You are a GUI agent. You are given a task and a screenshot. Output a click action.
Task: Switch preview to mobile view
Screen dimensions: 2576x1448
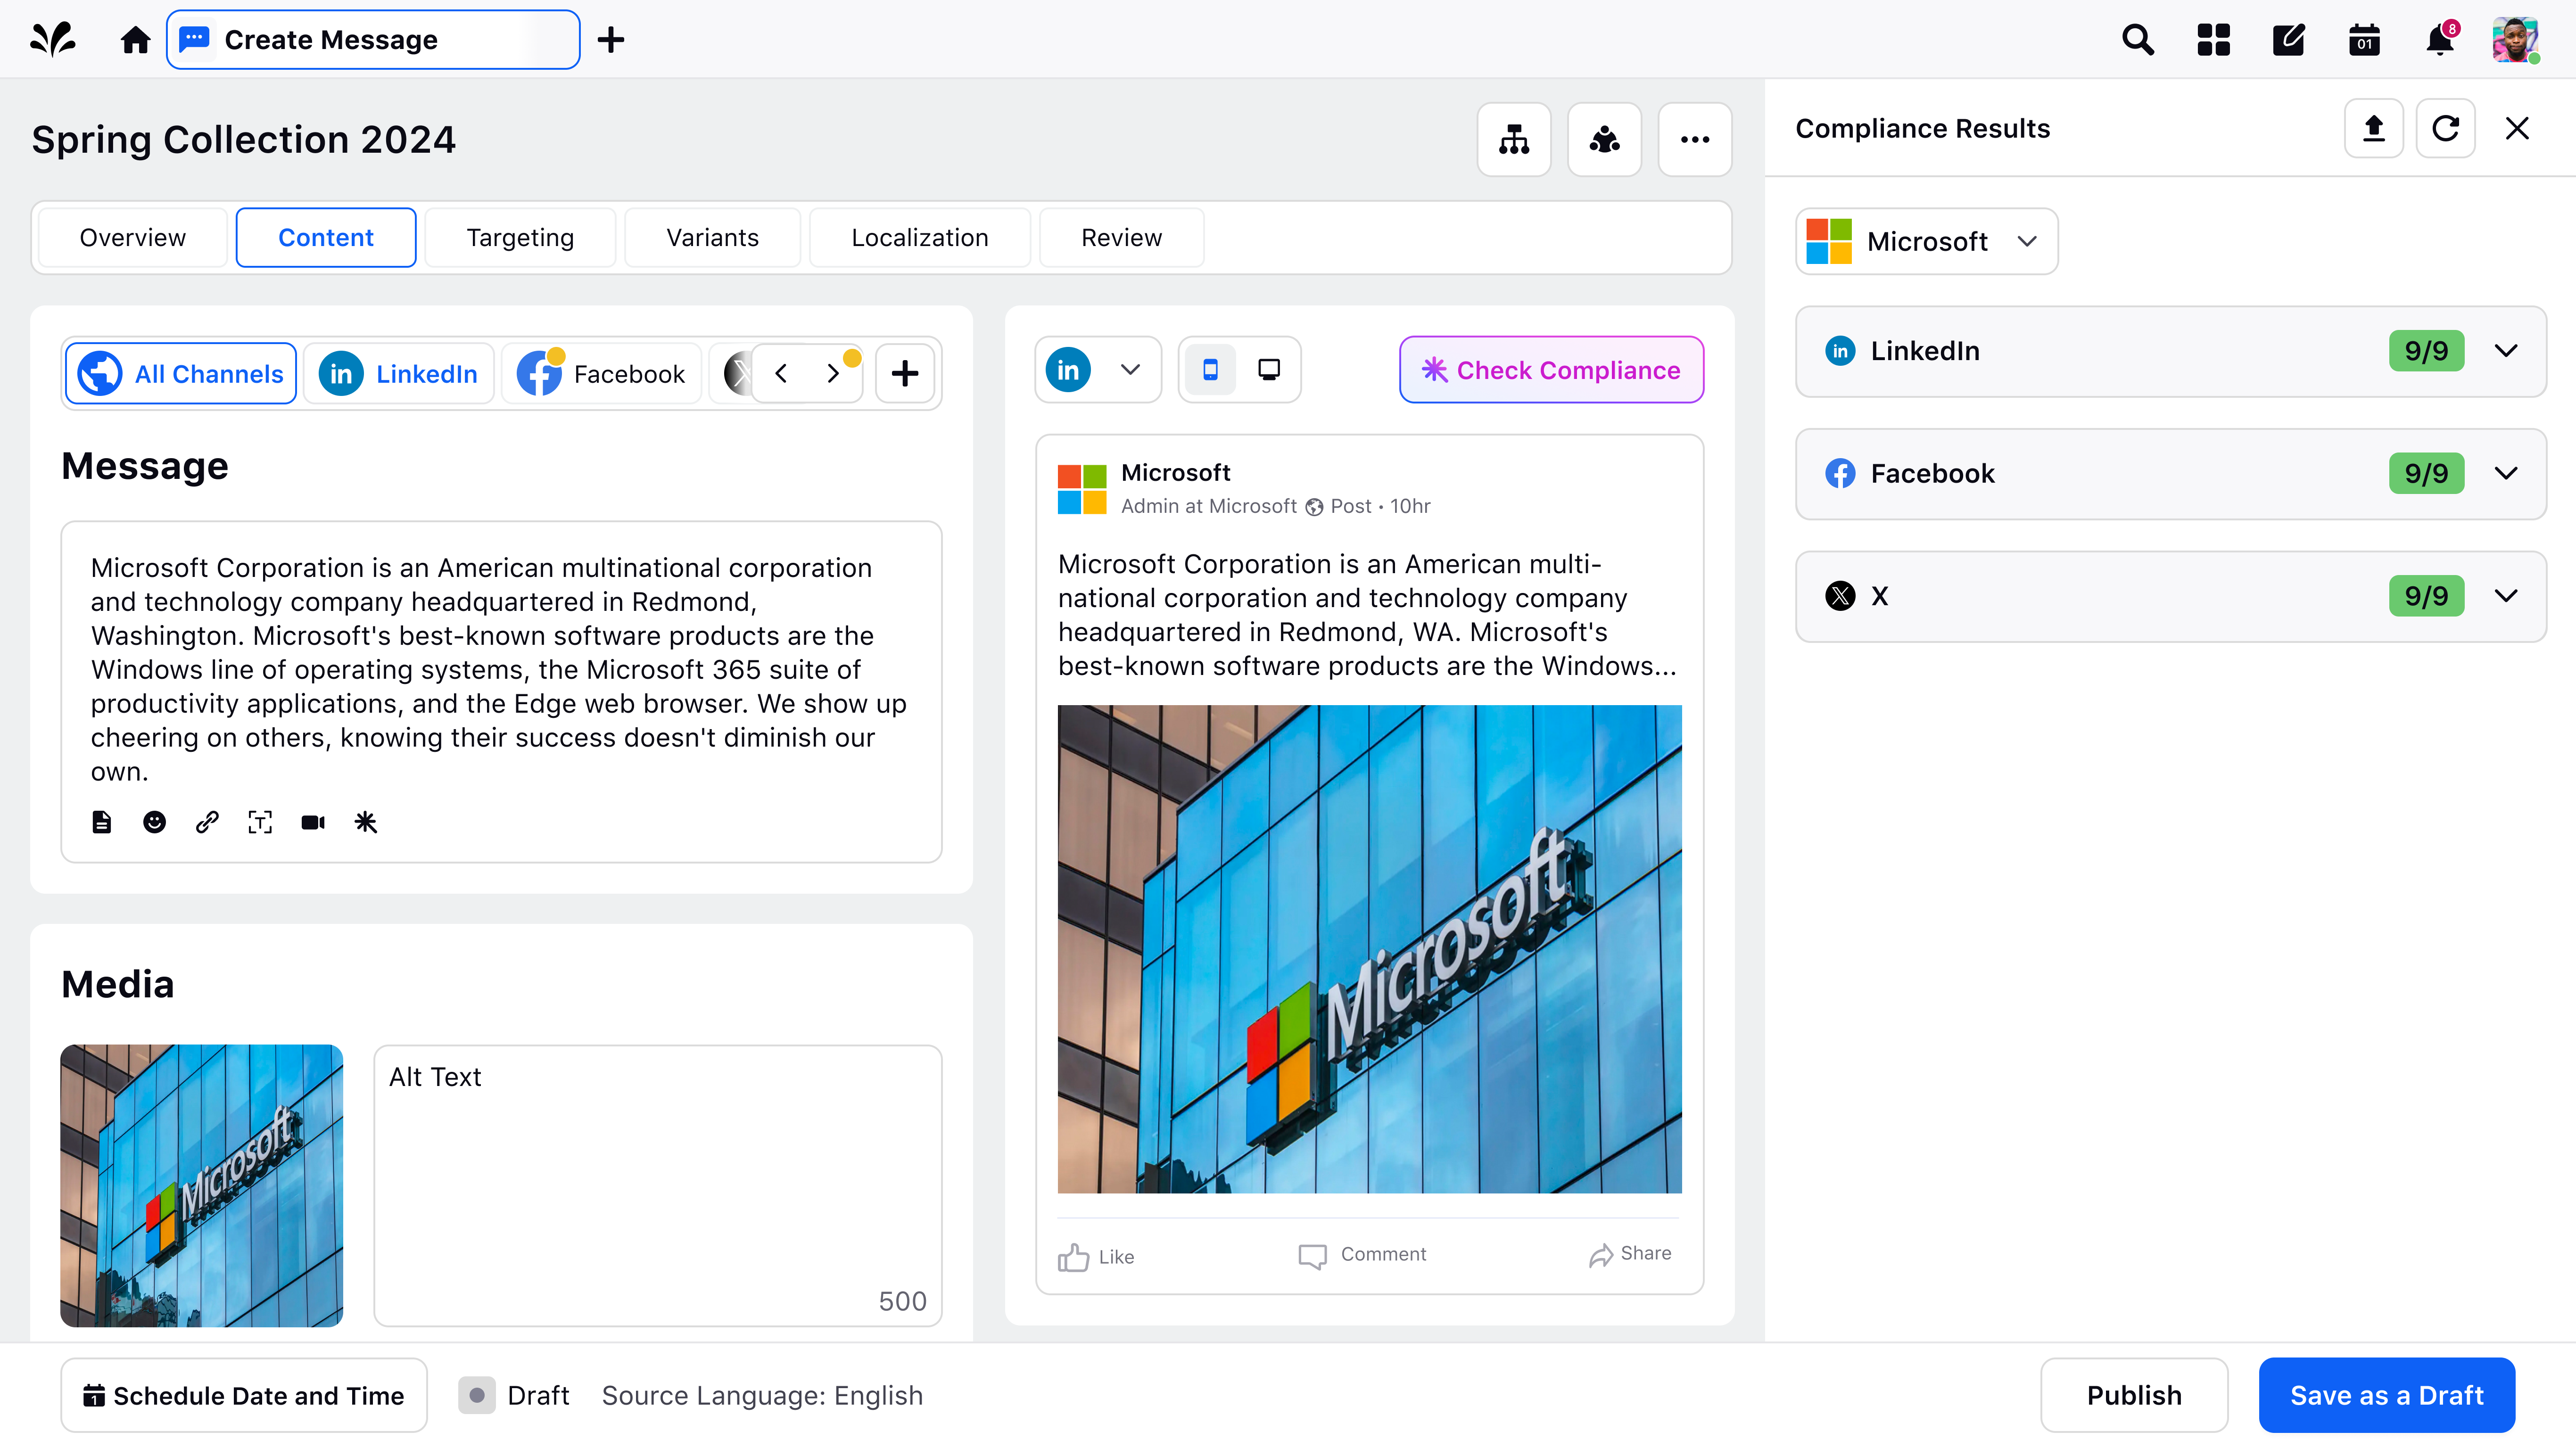(x=1210, y=370)
